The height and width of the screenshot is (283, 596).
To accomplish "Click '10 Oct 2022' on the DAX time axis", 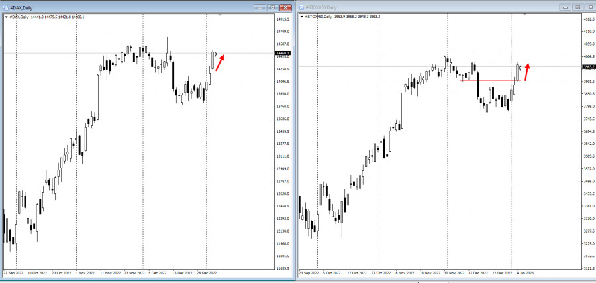I will pyautogui.click(x=37, y=273).
